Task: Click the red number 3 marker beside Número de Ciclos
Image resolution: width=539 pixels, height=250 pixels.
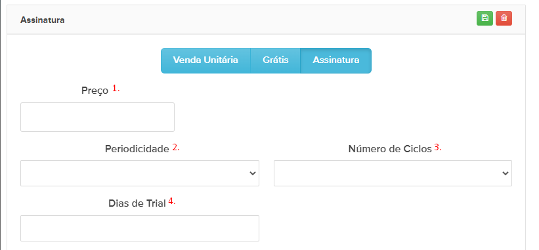Action: 438,148
